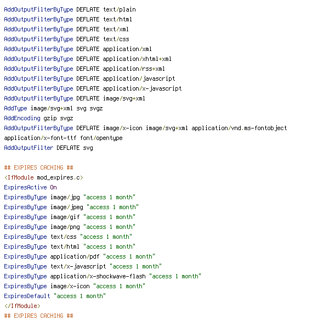The height and width of the screenshot is (325, 329).
Task: Click the ExpiresActive On directive
Action: coord(30,187)
